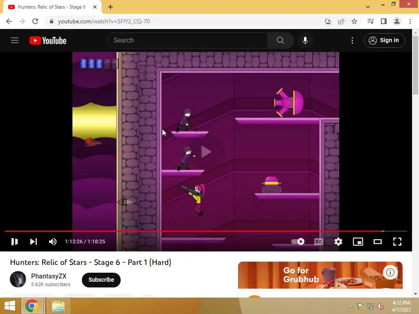The width and height of the screenshot is (419, 314).
Task: Open YouTube more options menu
Action: (x=352, y=40)
